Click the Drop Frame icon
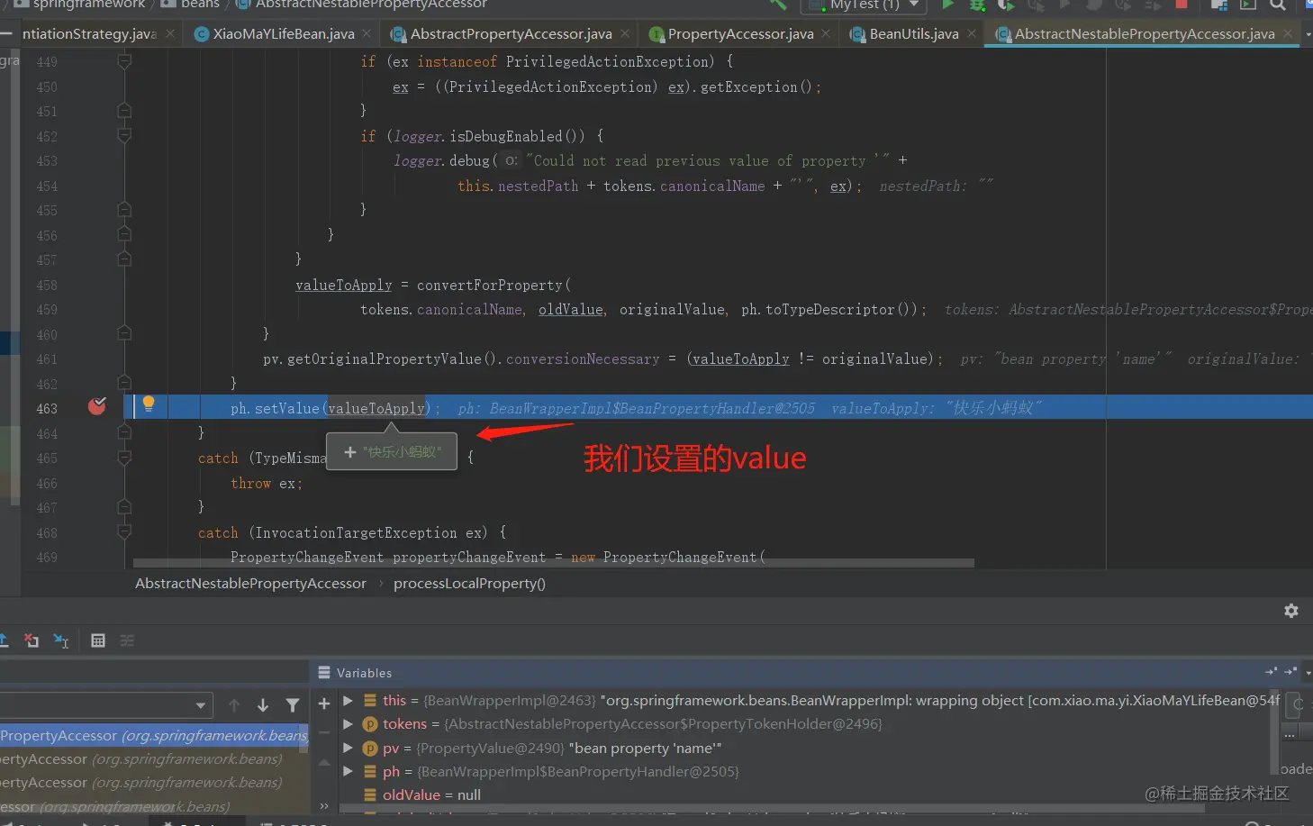Image resolution: width=1313 pixels, height=826 pixels. [32, 640]
